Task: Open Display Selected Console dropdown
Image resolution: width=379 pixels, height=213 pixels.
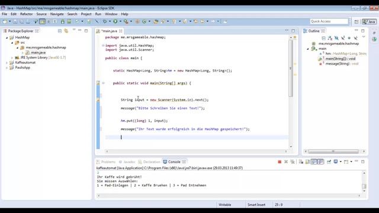Action: (341, 162)
